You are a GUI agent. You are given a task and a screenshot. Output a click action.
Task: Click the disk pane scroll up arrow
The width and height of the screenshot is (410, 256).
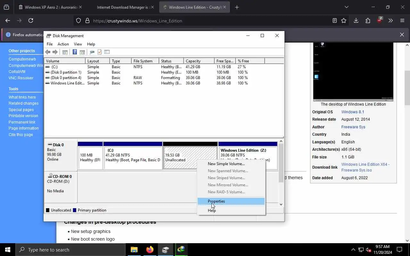coord(281,141)
